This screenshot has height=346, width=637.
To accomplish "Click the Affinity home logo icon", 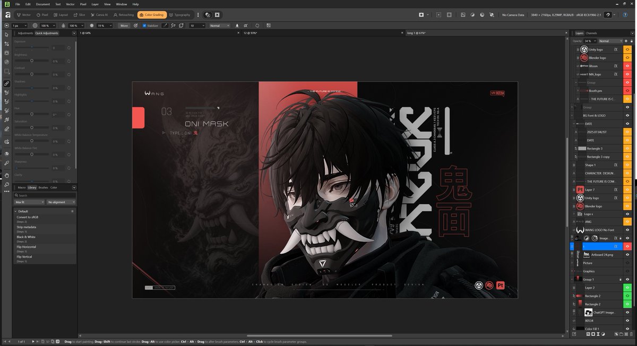I will pos(7,15).
